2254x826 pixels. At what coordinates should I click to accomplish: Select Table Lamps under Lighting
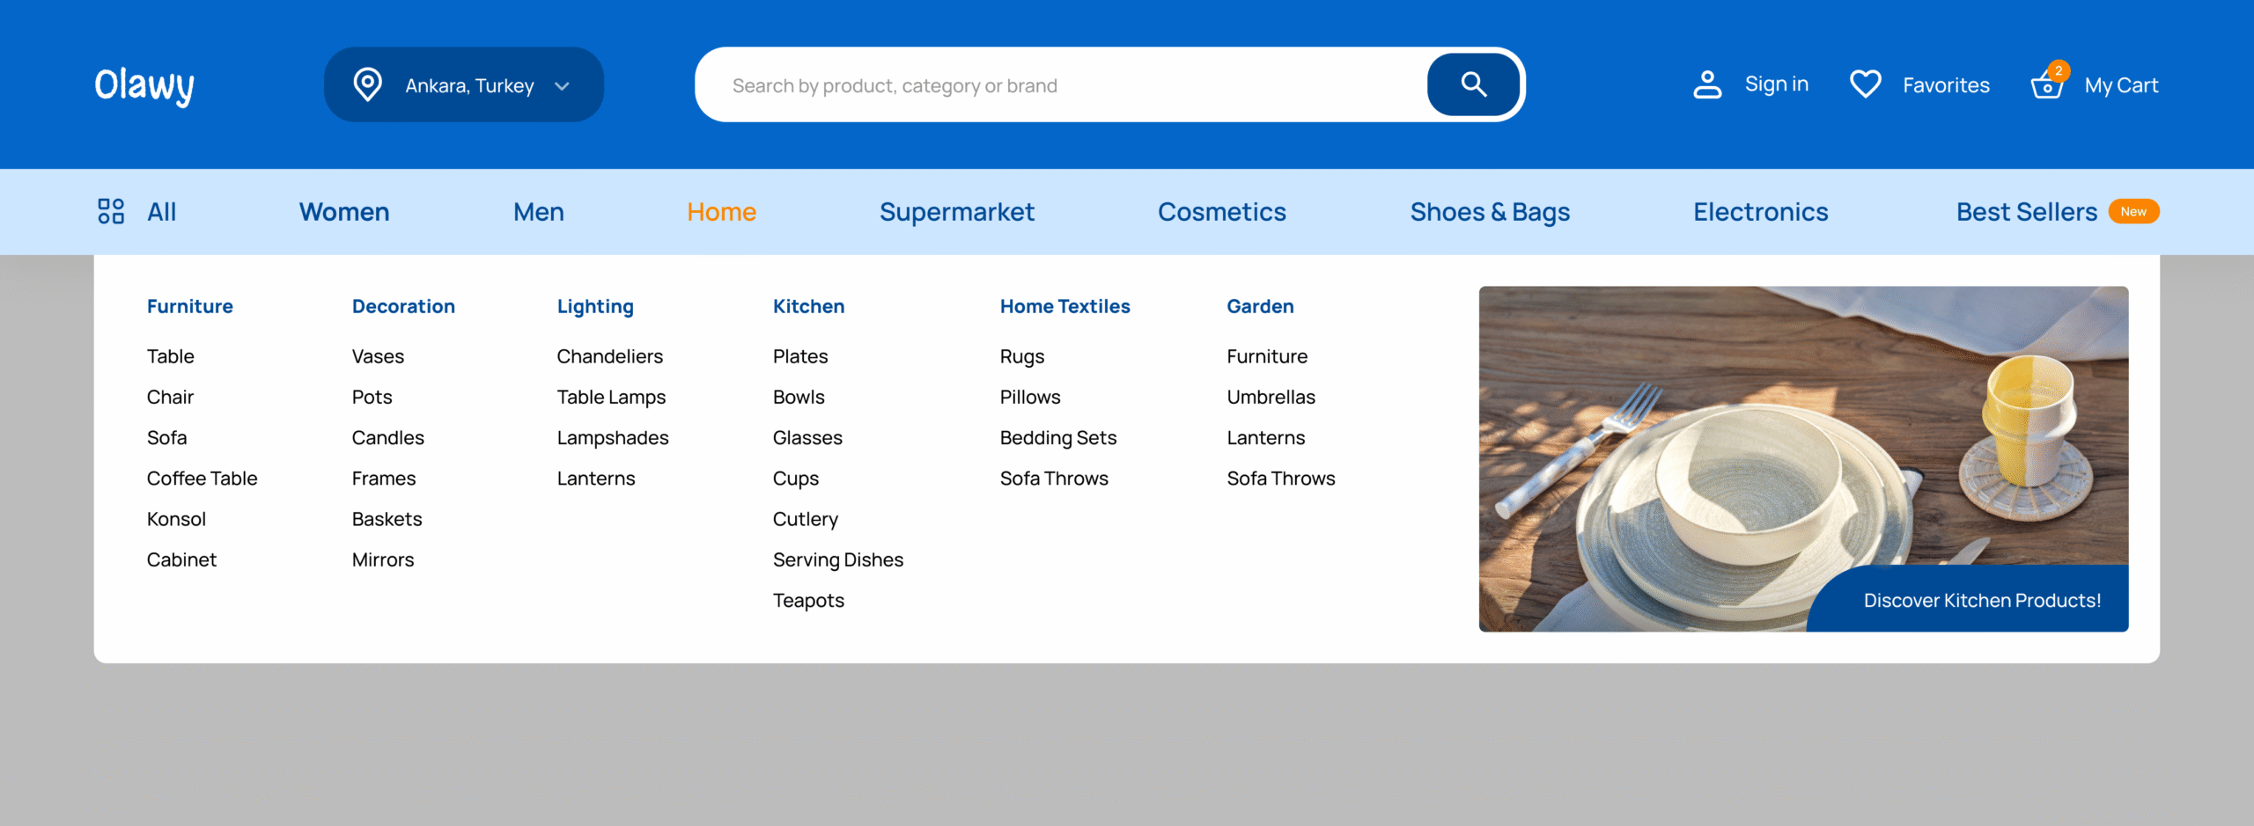pyautogui.click(x=611, y=397)
